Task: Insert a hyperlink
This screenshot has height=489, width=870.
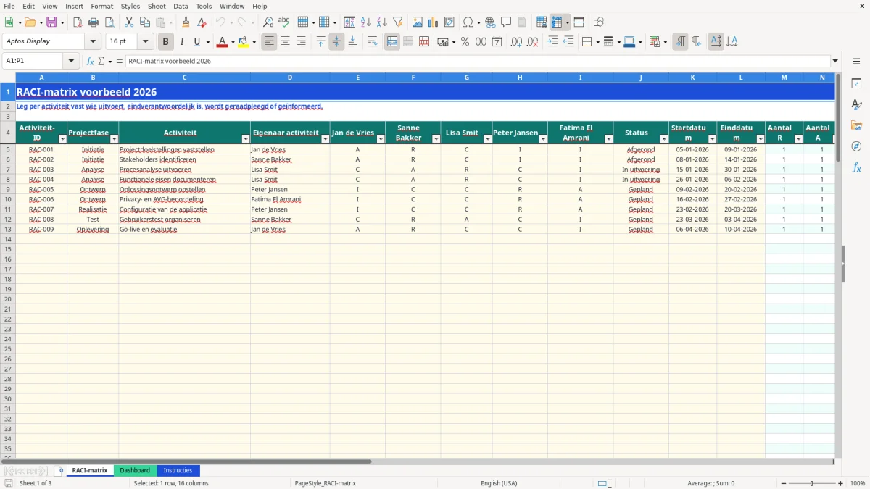Action: 490,22
